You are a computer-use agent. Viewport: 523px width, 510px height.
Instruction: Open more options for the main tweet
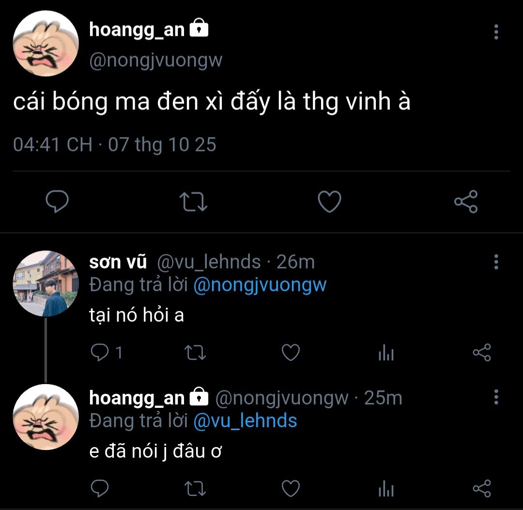click(496, 32)
